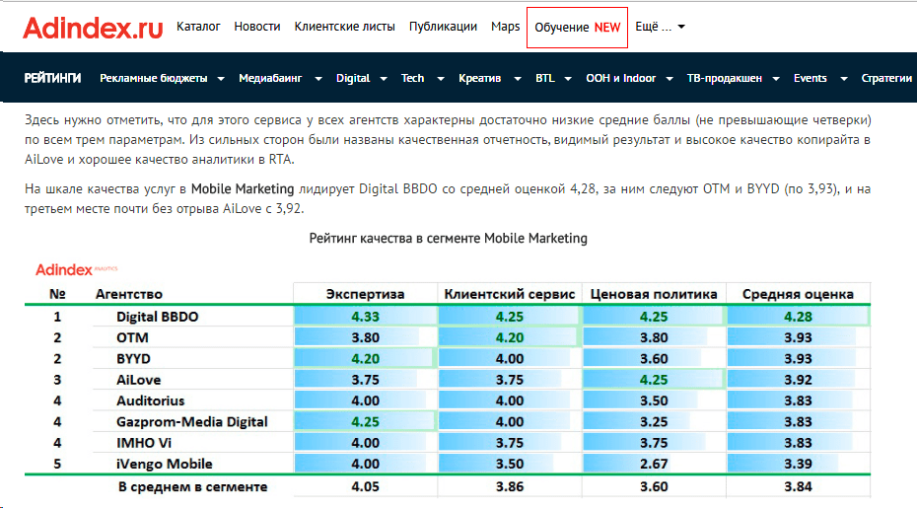Click the Агентство column header
Screen dimensions: 917x508
click(x=128, y=294)
